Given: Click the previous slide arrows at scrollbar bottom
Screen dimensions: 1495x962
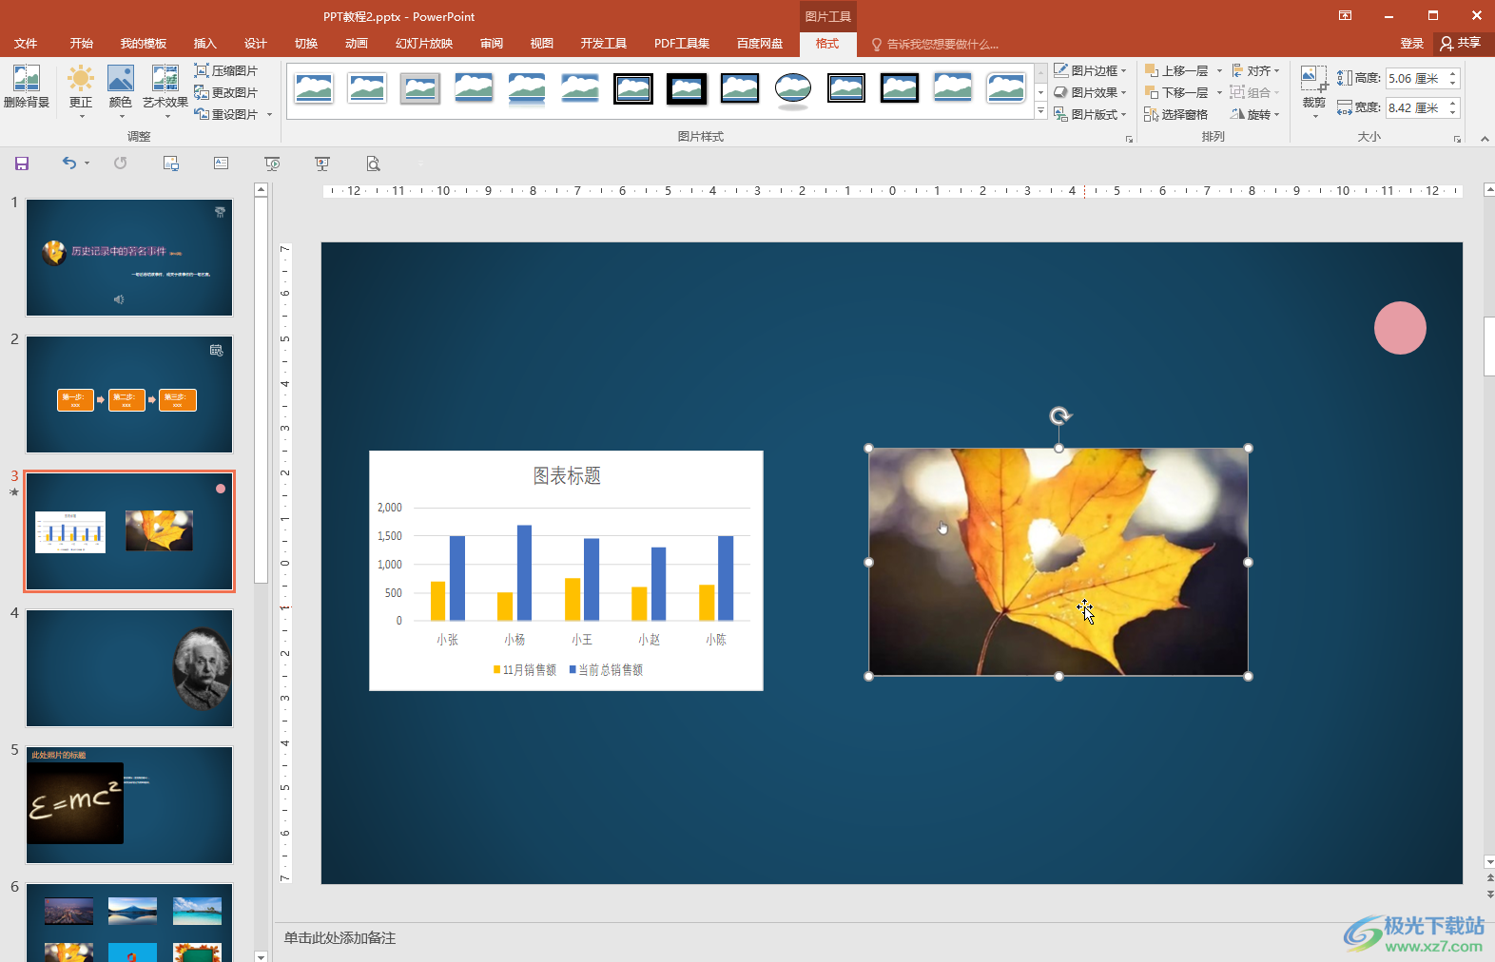Looking at the screenshot, I should click(x=1489, y=878).
